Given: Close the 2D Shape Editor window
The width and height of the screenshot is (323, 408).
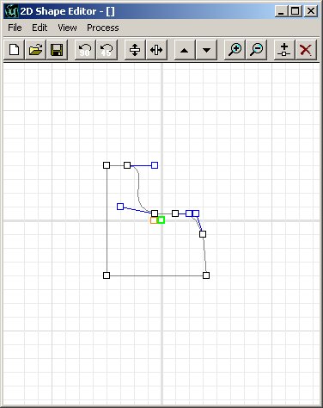Looking at the screenshot, I should click(x=311, y=11).
